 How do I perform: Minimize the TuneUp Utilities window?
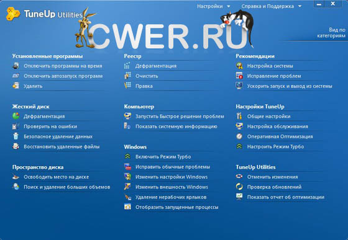319,4
